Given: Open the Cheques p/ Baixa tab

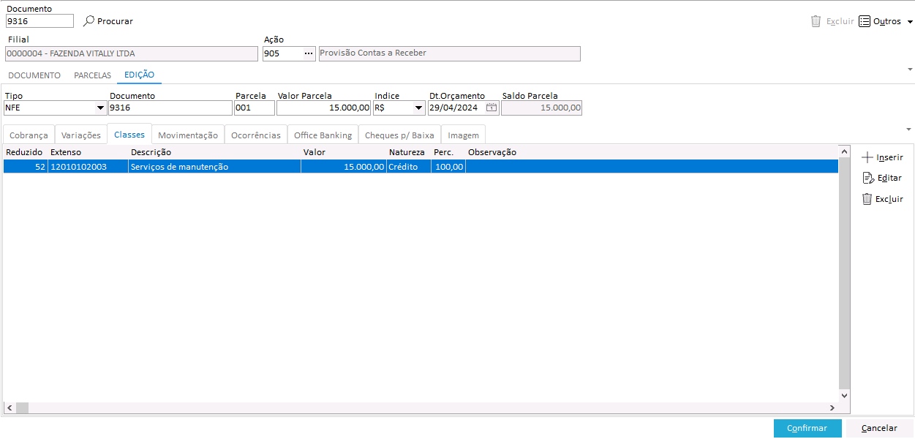Looking at the screenshot, I should [399, 135].
